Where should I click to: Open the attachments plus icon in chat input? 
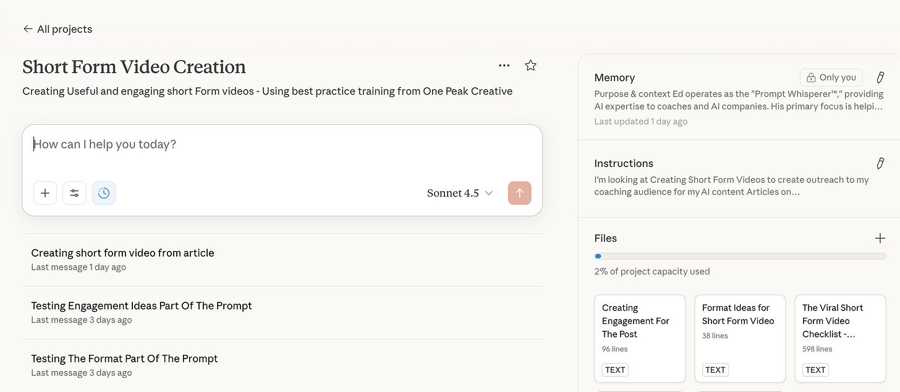[x=45, y=193]
